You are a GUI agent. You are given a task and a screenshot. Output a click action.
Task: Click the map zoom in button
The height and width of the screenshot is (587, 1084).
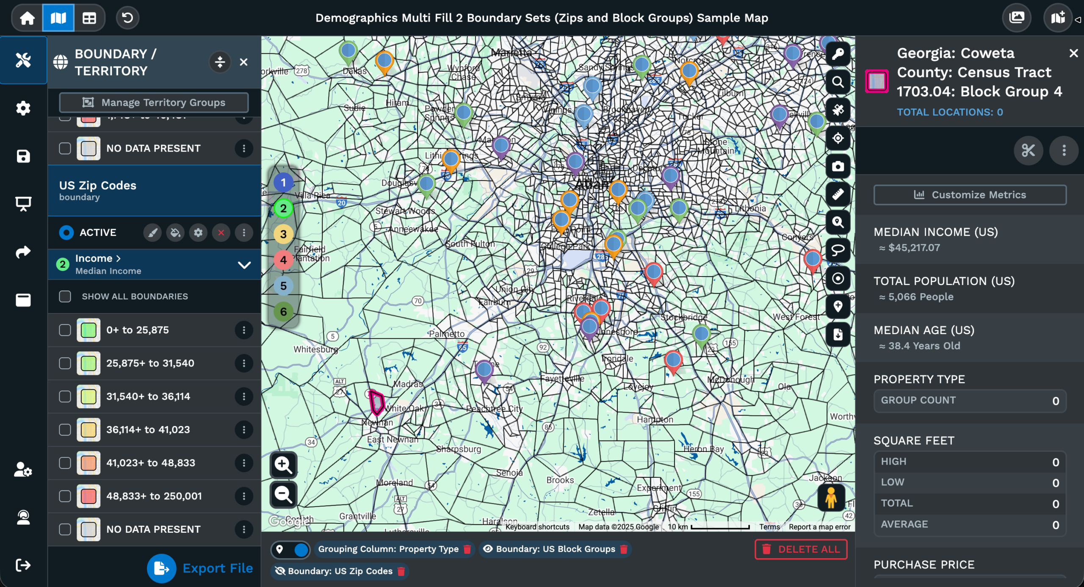(x=283, y=465)
